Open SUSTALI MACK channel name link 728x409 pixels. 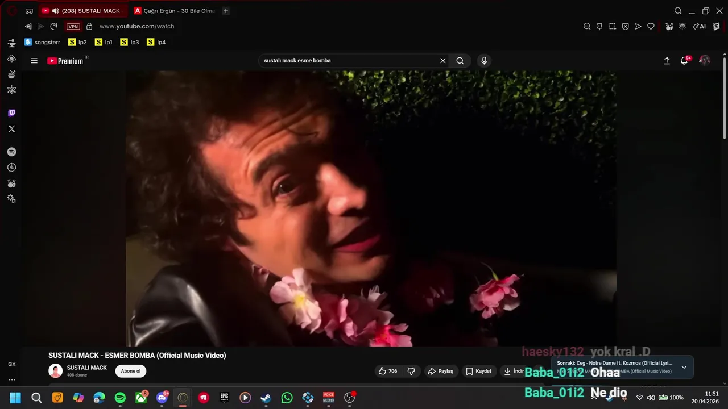(87, 368)
